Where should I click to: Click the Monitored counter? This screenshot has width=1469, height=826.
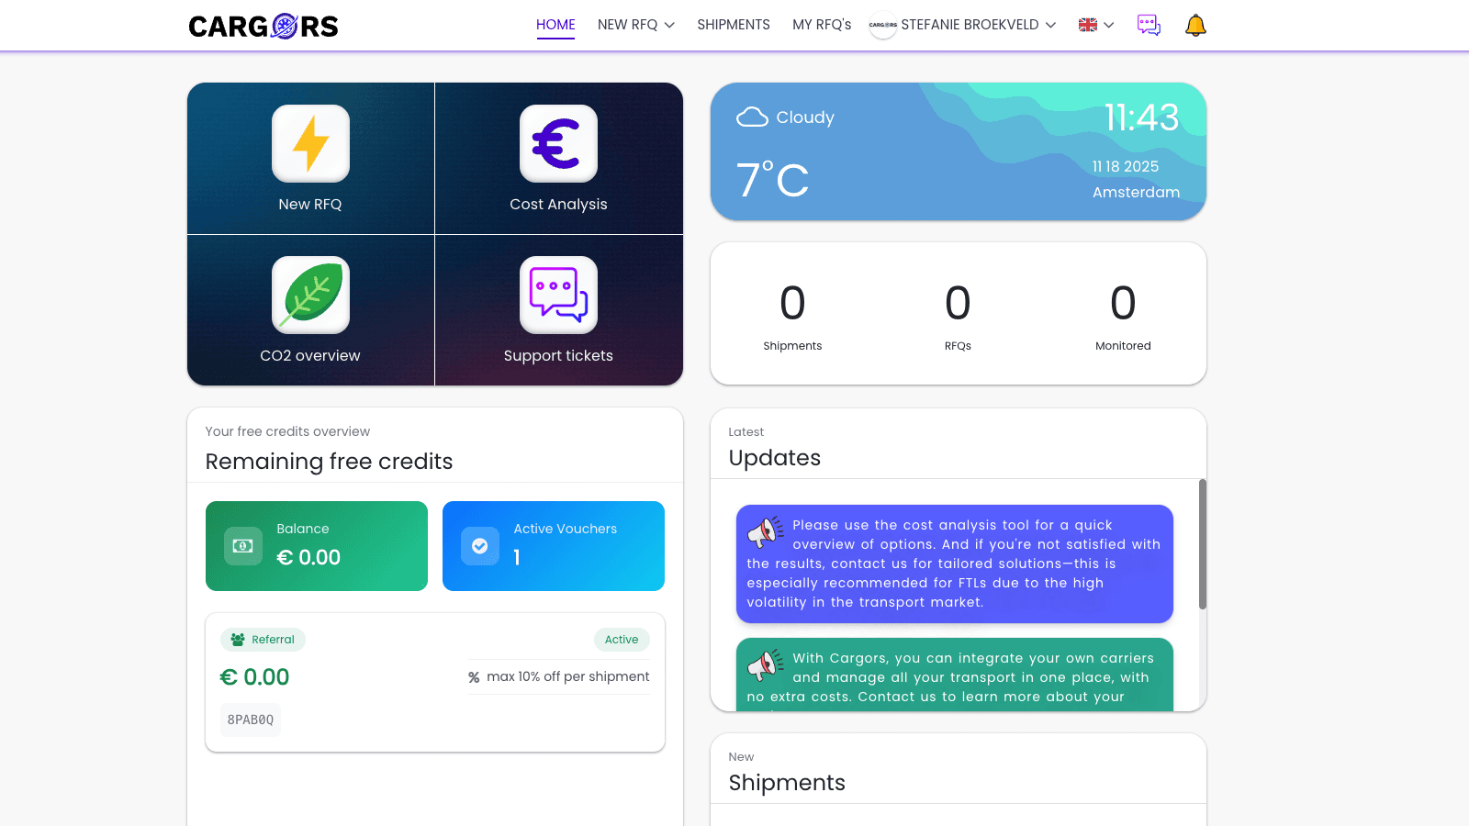1123,317
